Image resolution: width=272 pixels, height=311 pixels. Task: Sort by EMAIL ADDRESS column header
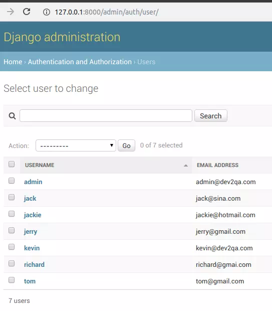coord(217,165)
